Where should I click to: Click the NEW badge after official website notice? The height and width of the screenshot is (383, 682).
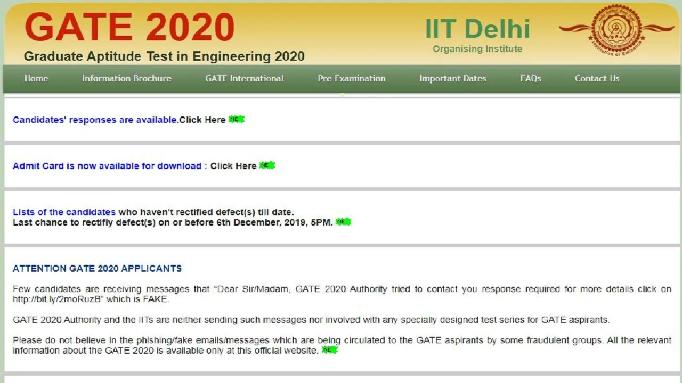(330, 350)
